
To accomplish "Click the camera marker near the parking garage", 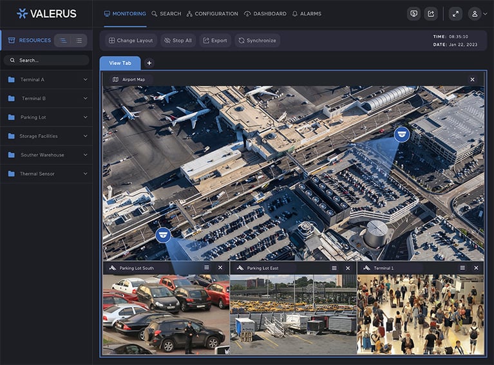I will pos(402,134).
